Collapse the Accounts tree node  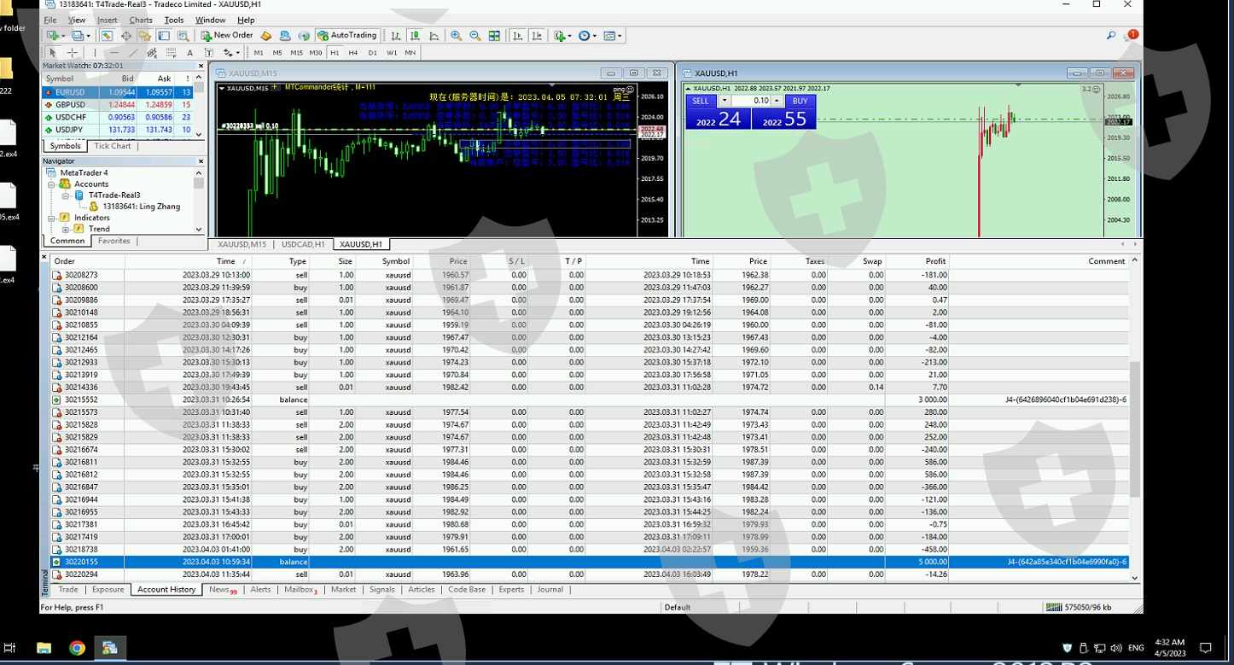[x=52, y=184]
